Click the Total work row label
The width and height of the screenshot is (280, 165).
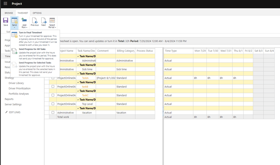point(63,117)
